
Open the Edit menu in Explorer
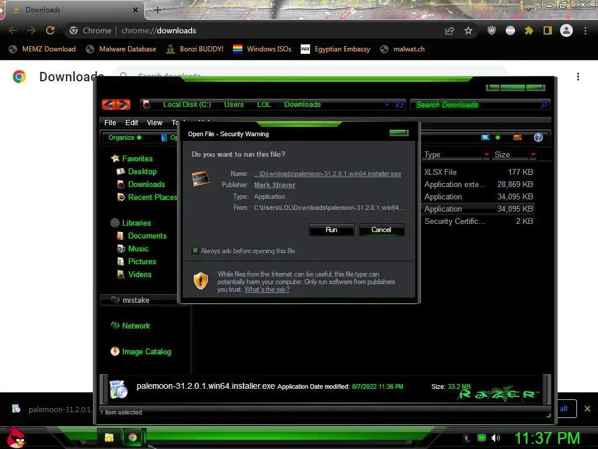[x=131, y=123]
